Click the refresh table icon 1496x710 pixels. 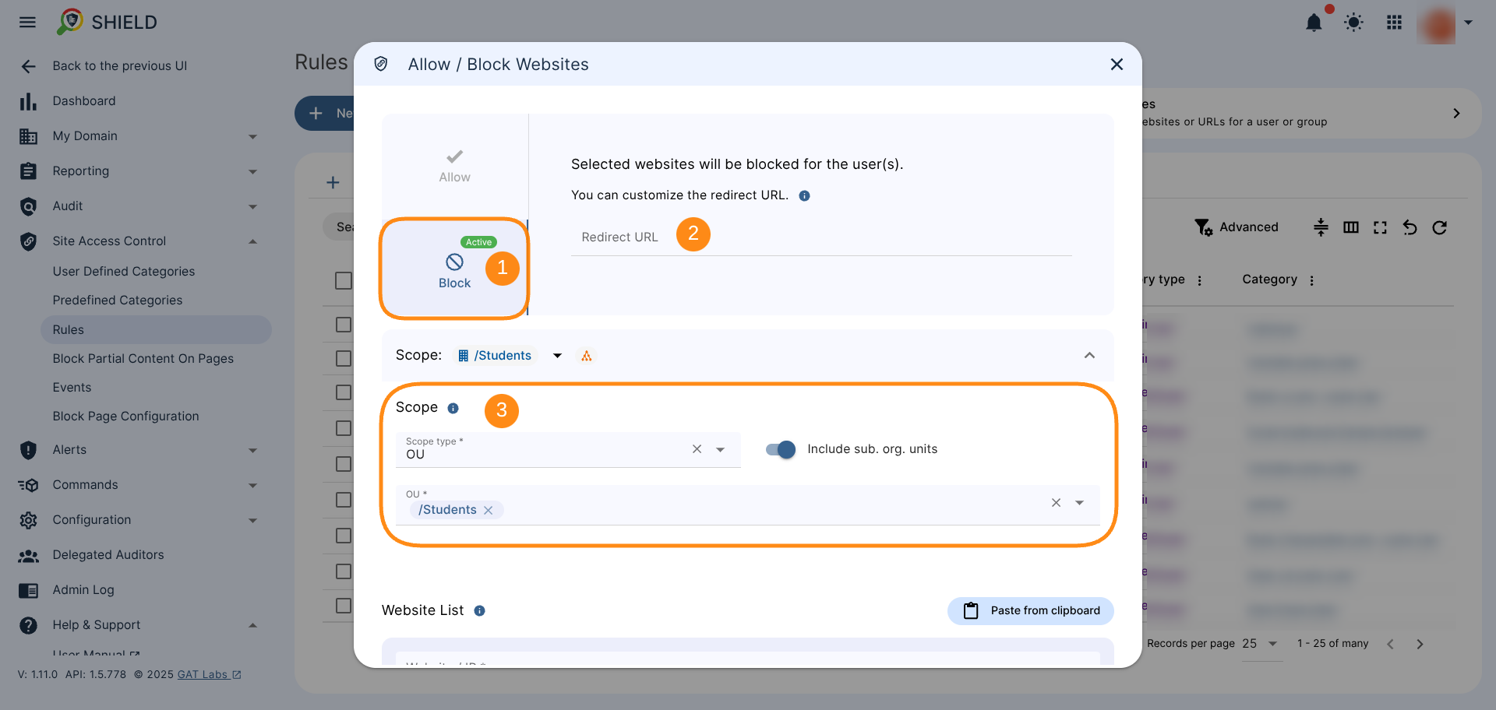(1439, 227)
